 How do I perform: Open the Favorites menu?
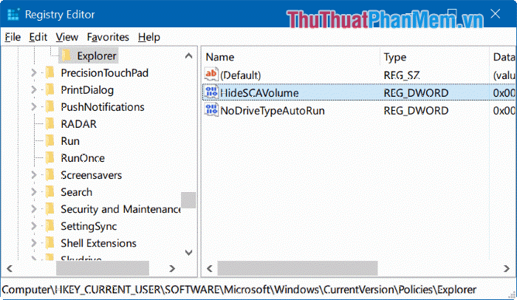(x=108, y=37)
